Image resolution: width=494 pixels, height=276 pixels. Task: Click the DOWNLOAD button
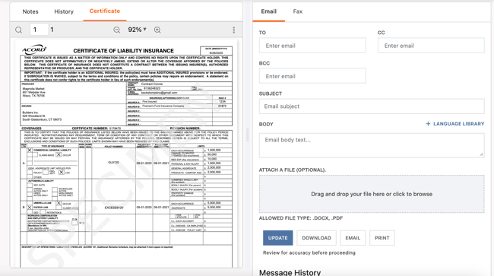(316, 238)
